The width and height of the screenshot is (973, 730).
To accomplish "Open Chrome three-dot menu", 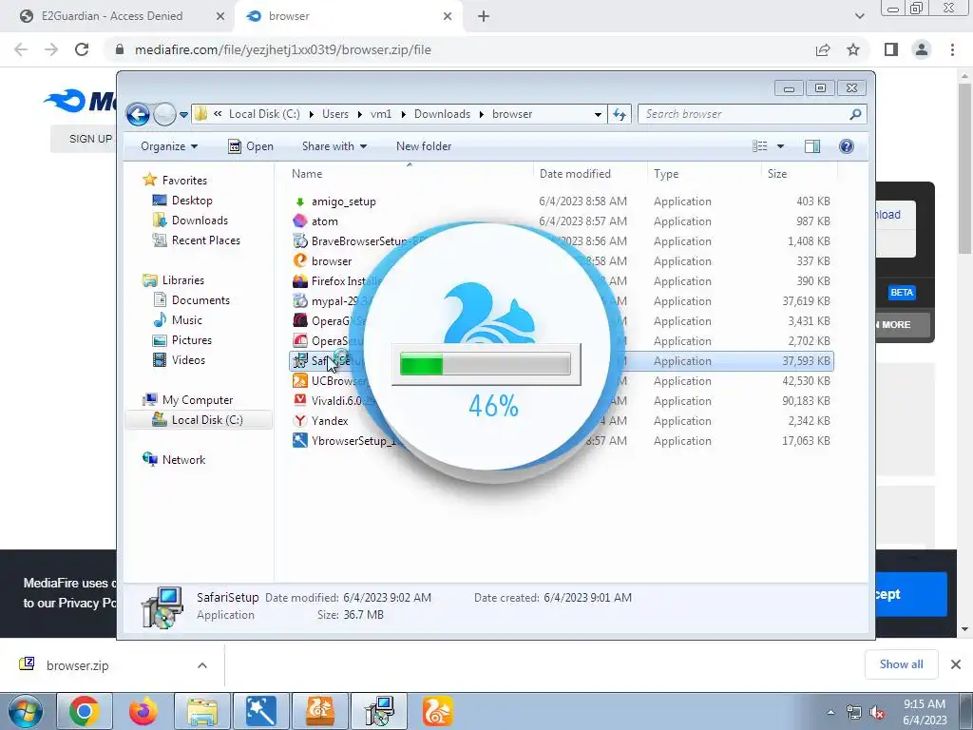I will tap(952, 49).
